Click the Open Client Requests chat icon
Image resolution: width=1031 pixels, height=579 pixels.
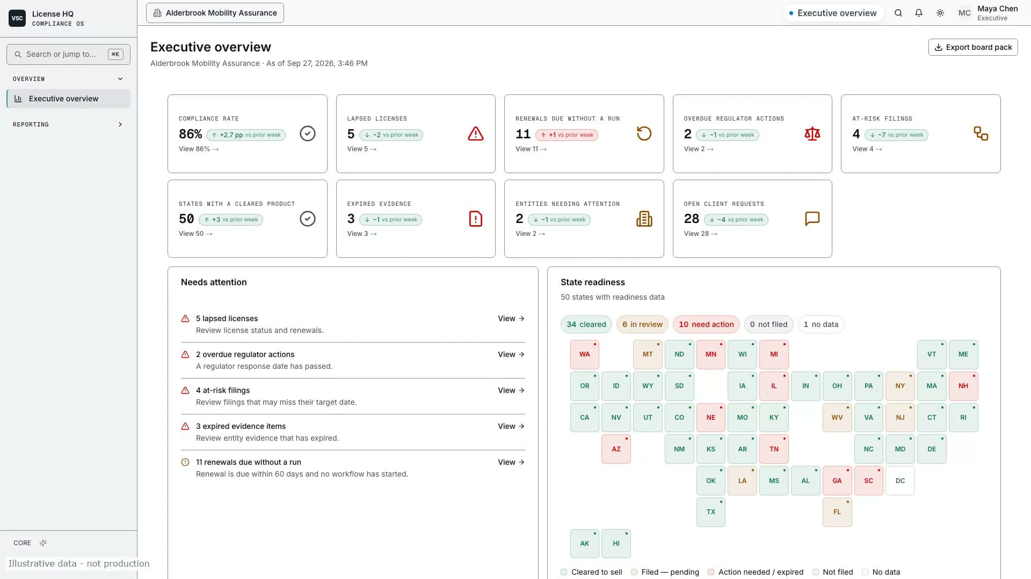[x=812, y=219]
